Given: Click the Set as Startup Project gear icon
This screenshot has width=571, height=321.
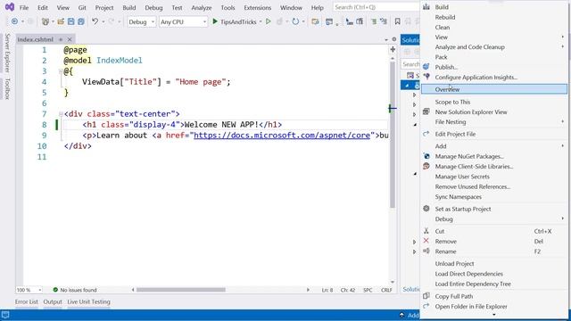Looking at the screenshot, I should 426,209.
